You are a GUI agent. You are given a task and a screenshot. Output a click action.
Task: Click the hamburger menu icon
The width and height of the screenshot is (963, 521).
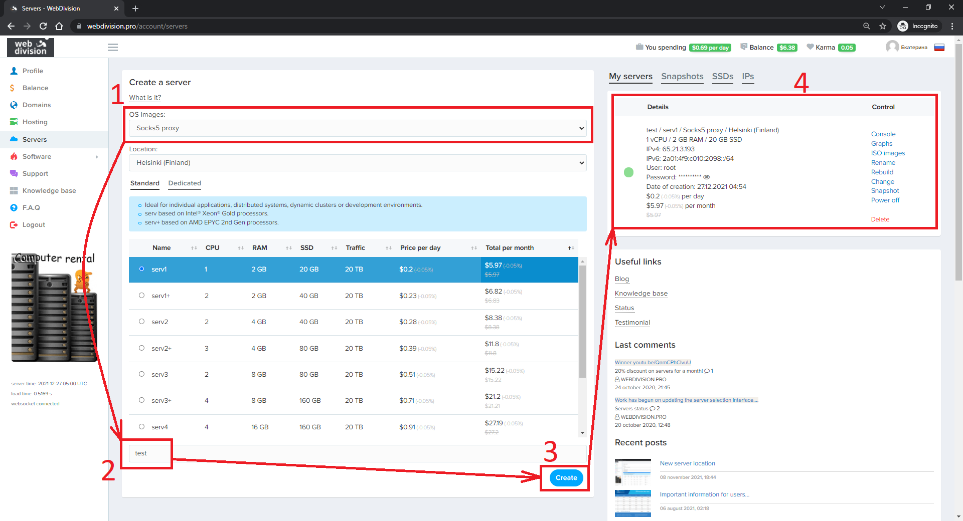click(113, 47)
